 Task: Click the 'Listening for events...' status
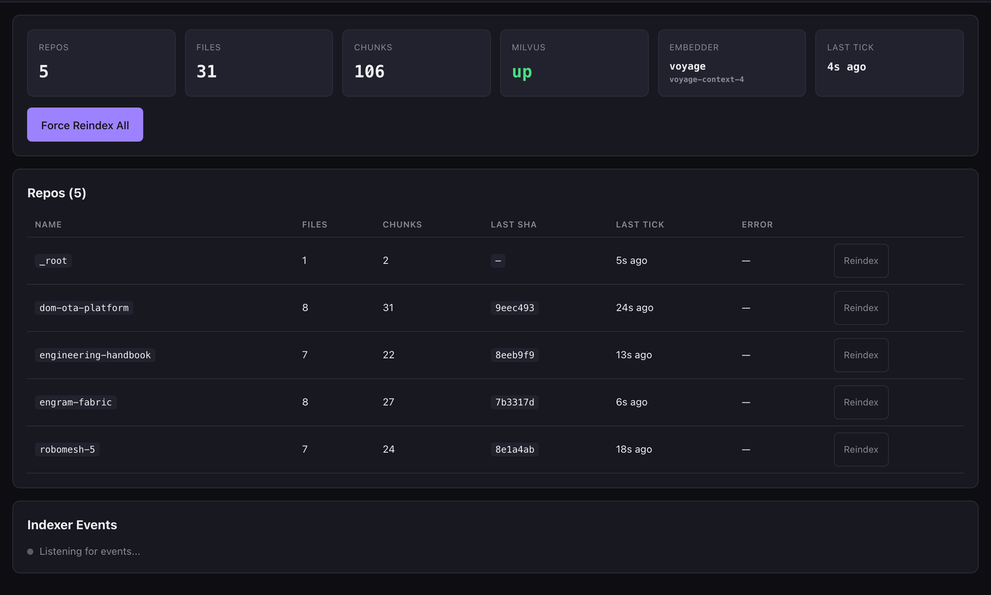89,552
